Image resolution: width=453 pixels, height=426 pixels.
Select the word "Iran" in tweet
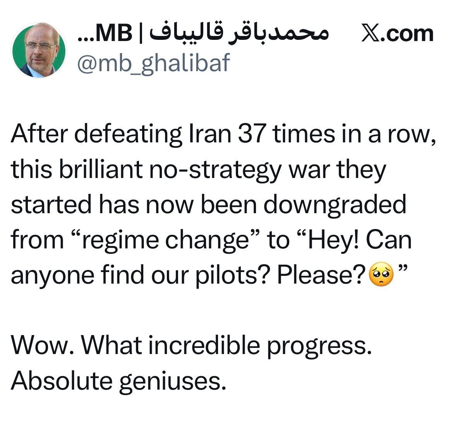click(x=210, y=134)
